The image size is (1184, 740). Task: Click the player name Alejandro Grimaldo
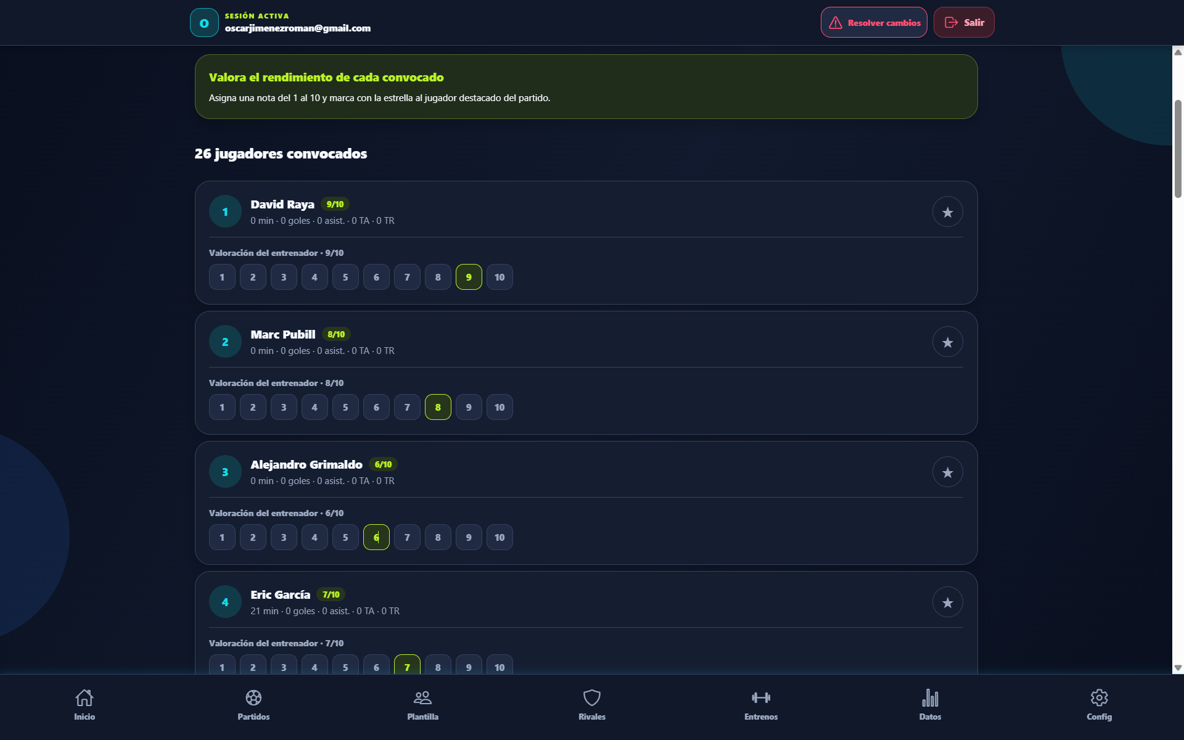click(306, 464)
